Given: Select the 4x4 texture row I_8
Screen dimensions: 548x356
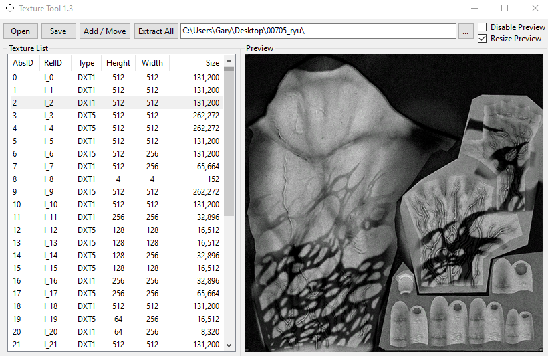Looking at the screenshot, I should click(x=117, y=179).
